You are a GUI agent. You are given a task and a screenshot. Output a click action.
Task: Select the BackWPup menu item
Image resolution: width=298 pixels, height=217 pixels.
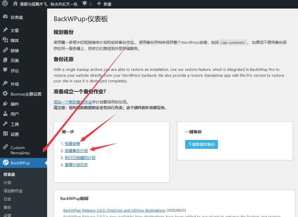24,163
